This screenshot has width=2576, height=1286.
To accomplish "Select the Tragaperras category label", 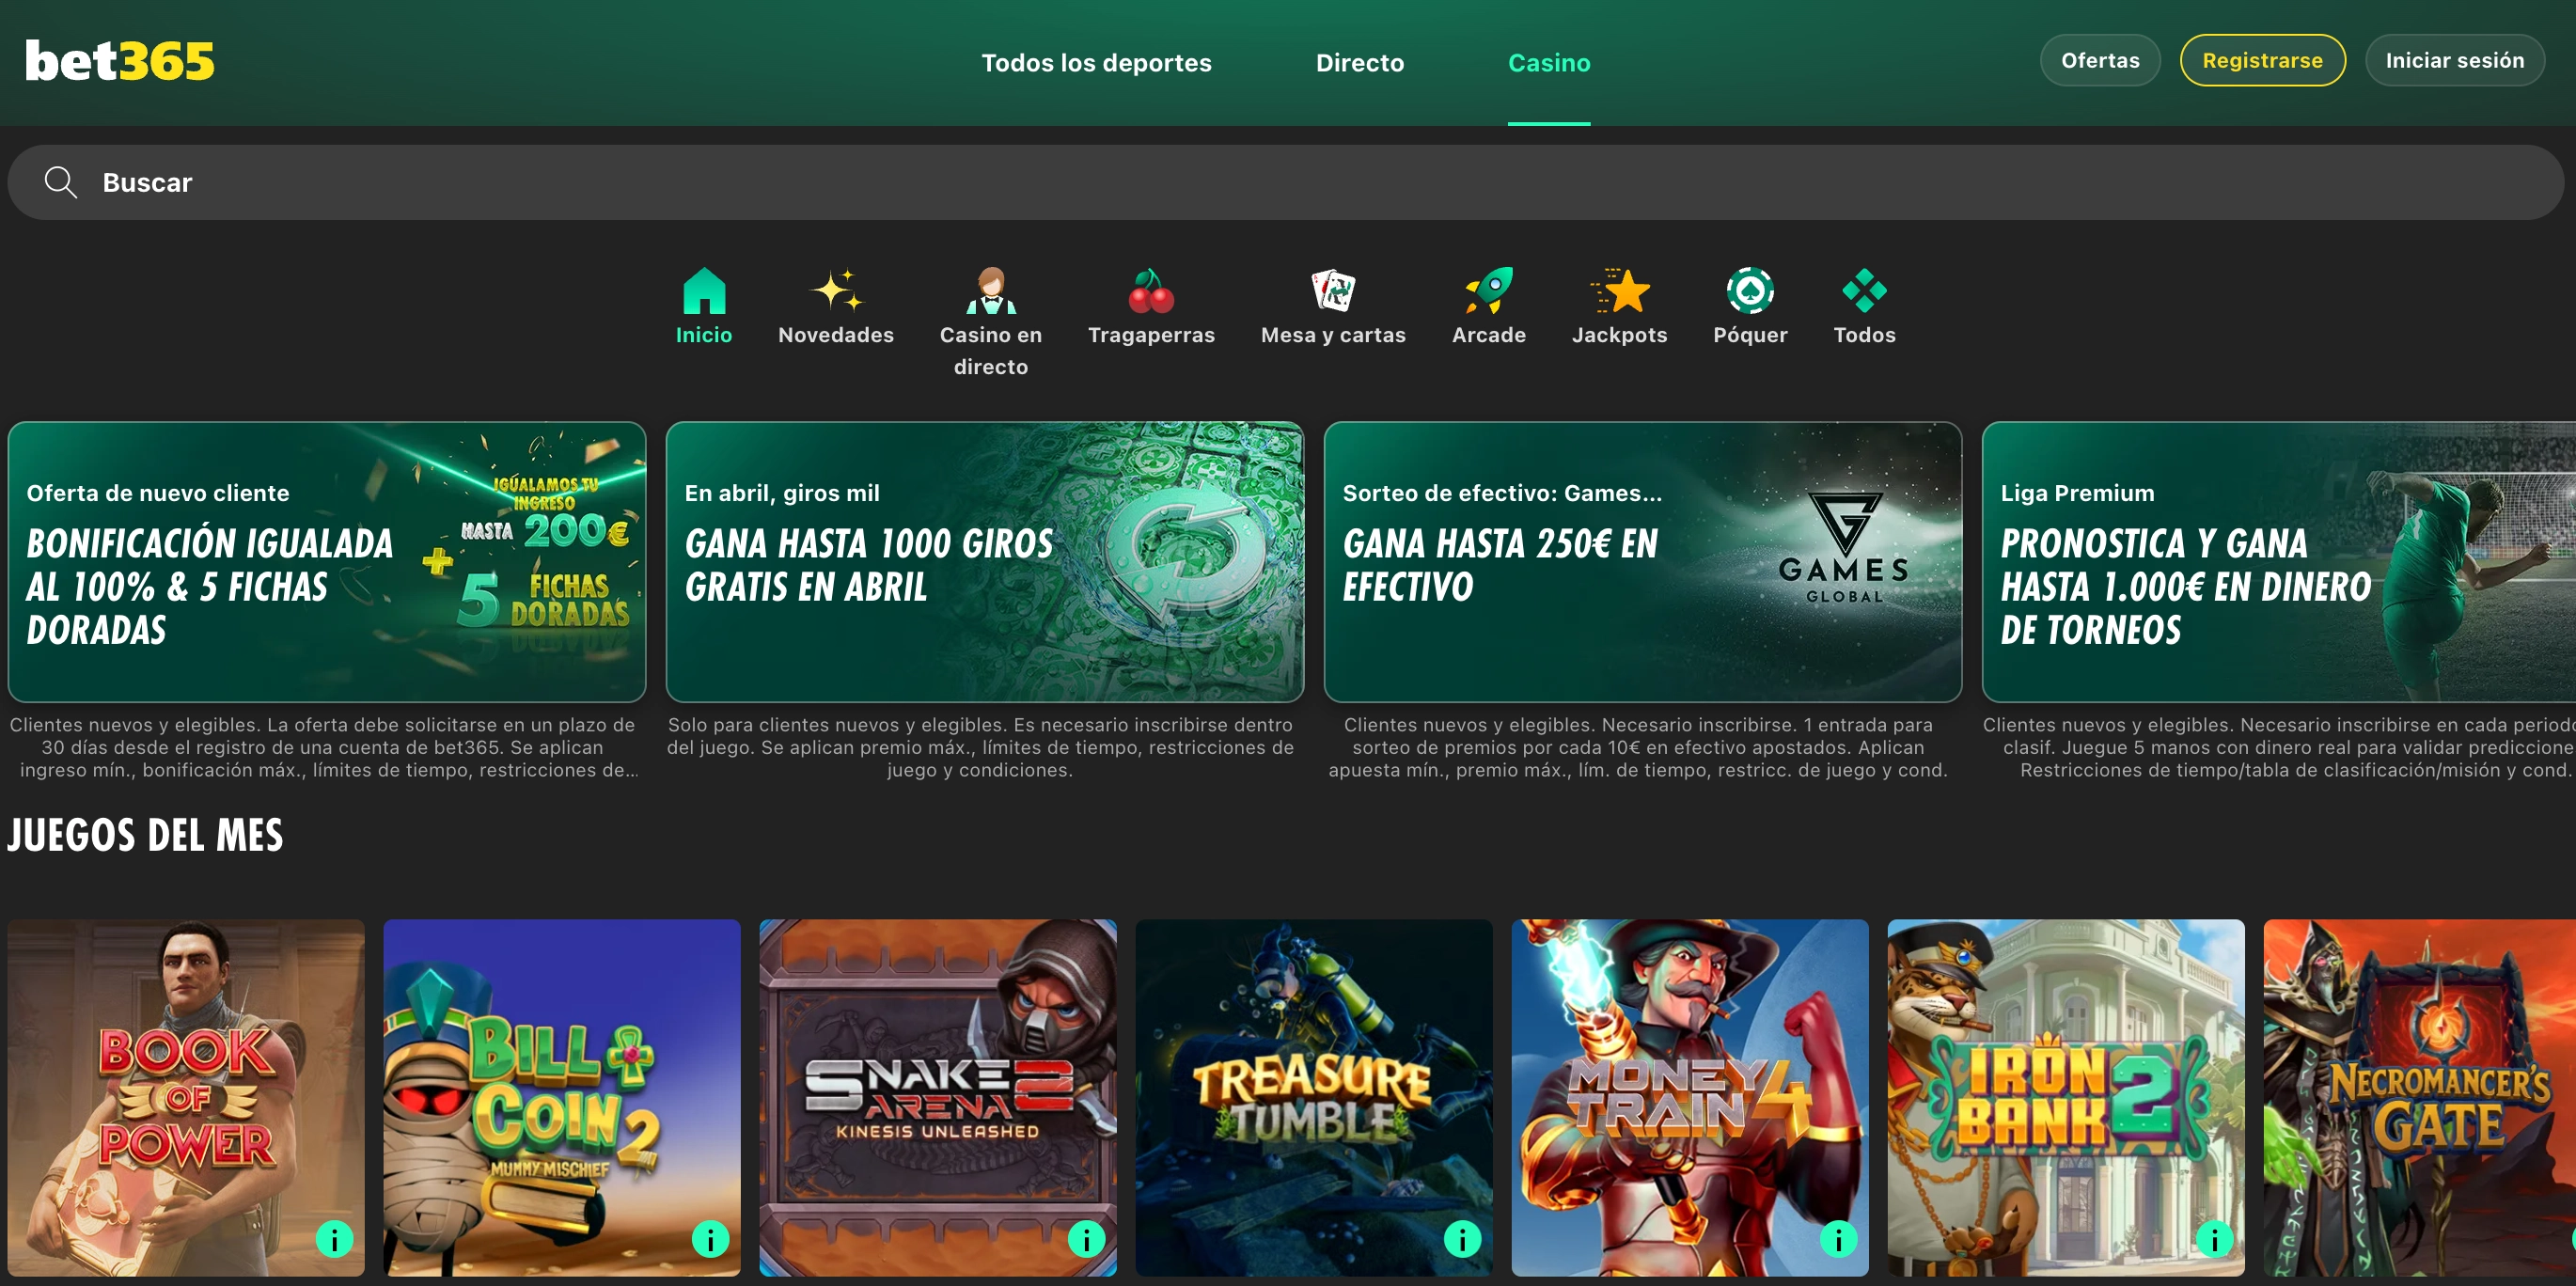I will coord(1151,335).
